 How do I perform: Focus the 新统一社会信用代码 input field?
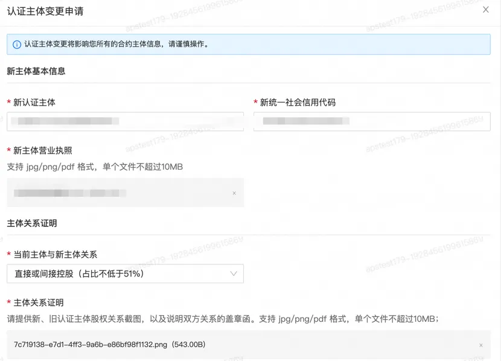[x=372, y=121]
